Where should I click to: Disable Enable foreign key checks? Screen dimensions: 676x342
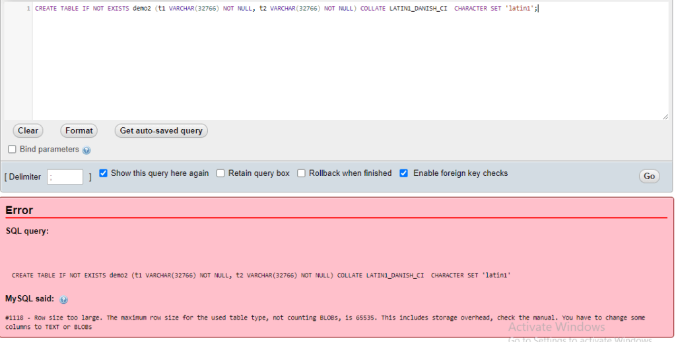pos(404,173)
